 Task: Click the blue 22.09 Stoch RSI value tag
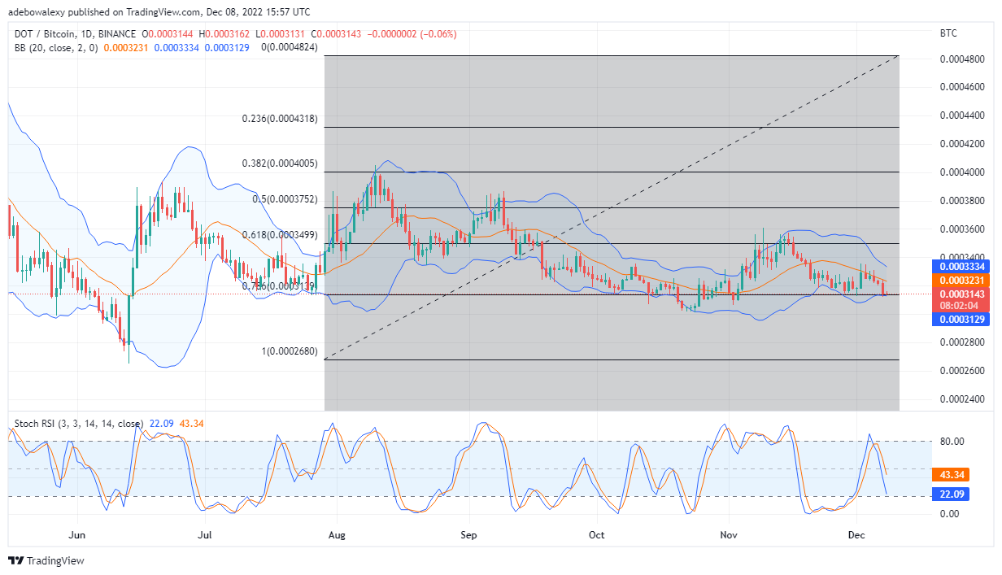[952, 494]
